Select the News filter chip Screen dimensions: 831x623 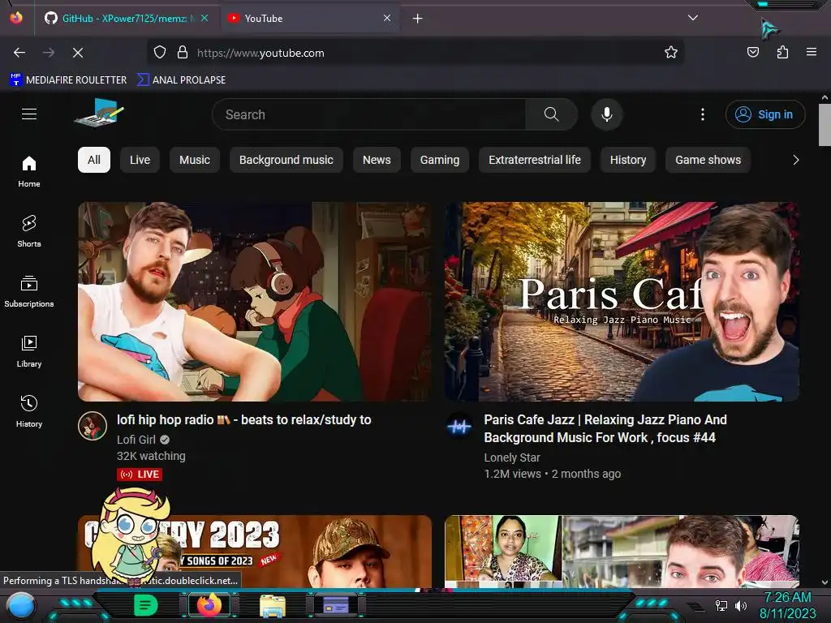point(377,160)
